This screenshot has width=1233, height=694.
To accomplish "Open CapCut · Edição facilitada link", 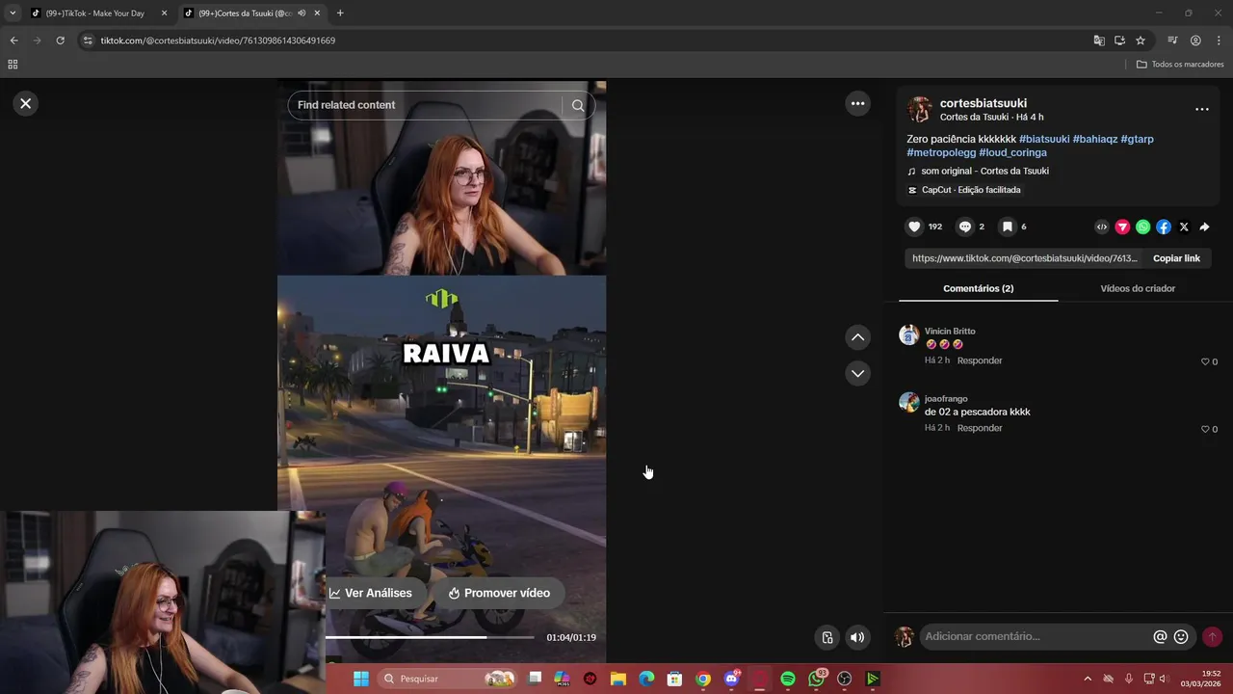I will coord(971,190).
